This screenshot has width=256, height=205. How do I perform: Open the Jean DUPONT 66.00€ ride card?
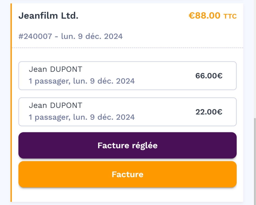pos(127,76)
